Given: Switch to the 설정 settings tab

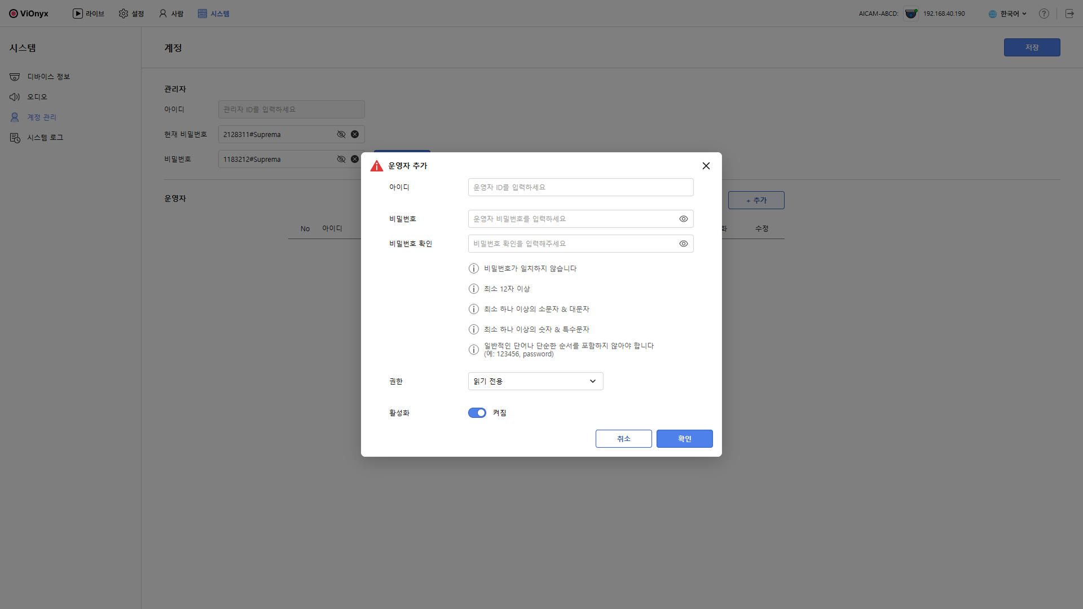Looking at the screenshot, I should tap(131, 14).
